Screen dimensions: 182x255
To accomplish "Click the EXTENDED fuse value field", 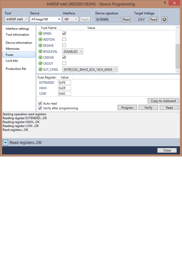I will (x=64, y=82).
